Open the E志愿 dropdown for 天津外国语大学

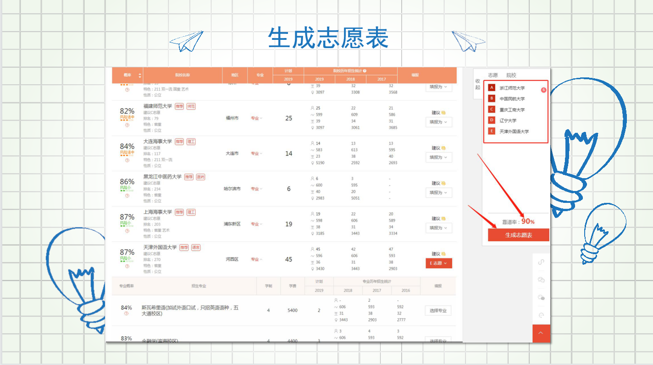(x=438, y=263)
